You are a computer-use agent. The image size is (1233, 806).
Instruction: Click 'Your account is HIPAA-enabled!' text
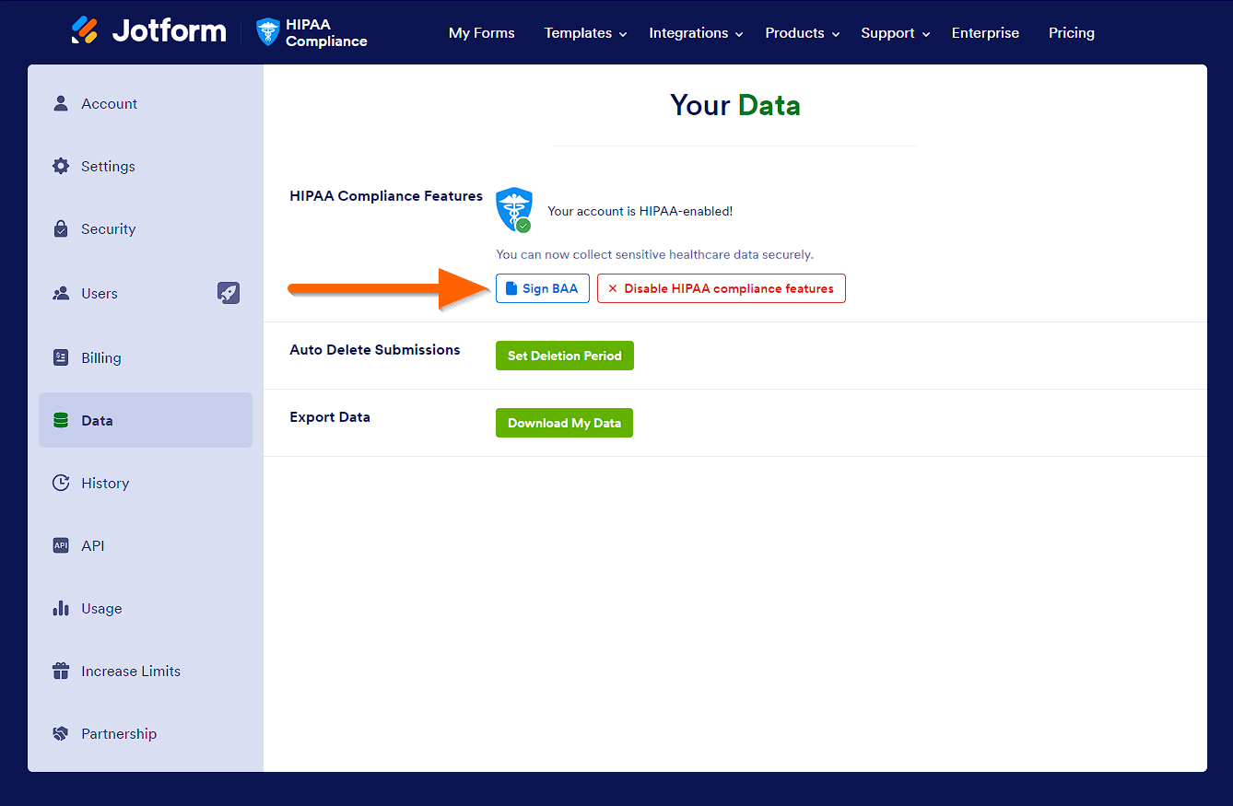tap(640, 211)
